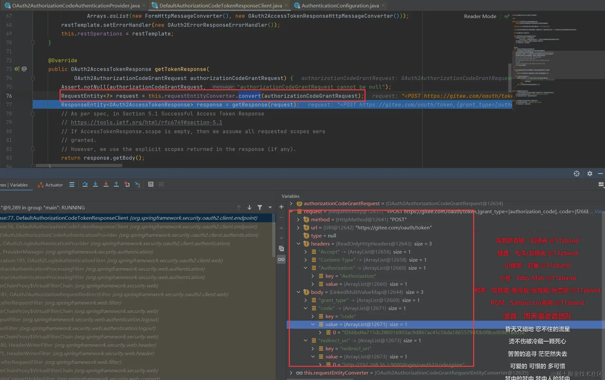Collapse the "redirect_uri" body entry
605x380 pixels.
(306, 340)
